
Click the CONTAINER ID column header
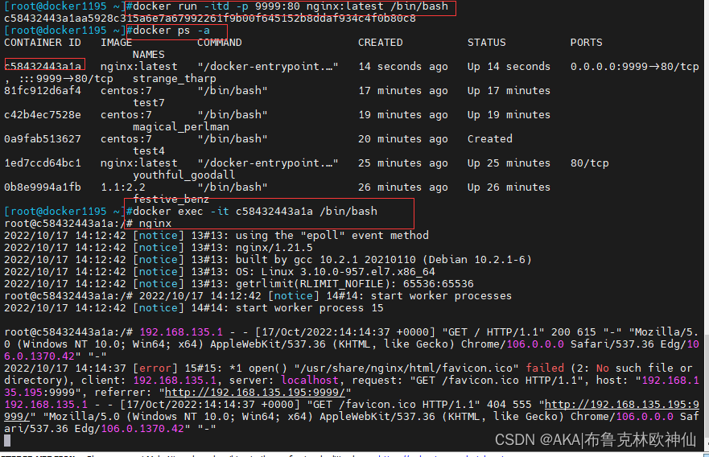(43, 43)
